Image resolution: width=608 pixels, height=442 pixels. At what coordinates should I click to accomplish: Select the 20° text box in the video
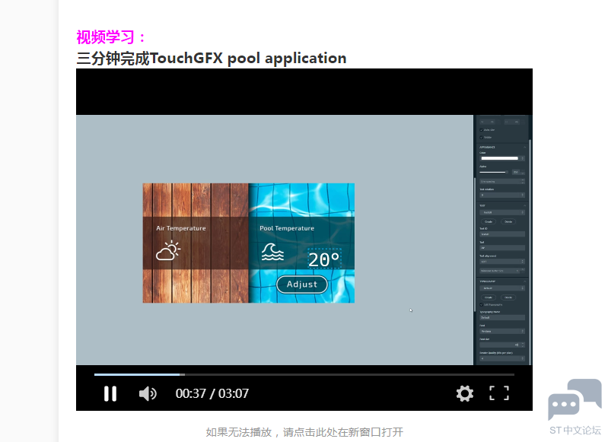point(324,259)
